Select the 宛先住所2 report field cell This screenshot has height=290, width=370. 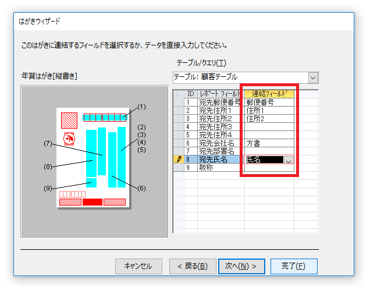221,119
